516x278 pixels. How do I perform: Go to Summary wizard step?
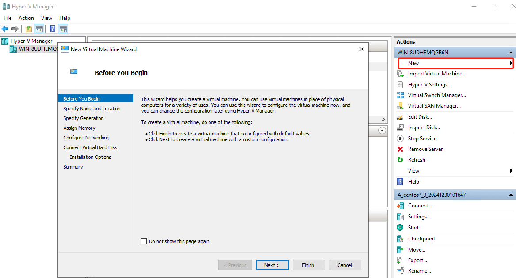click(73, 167)
